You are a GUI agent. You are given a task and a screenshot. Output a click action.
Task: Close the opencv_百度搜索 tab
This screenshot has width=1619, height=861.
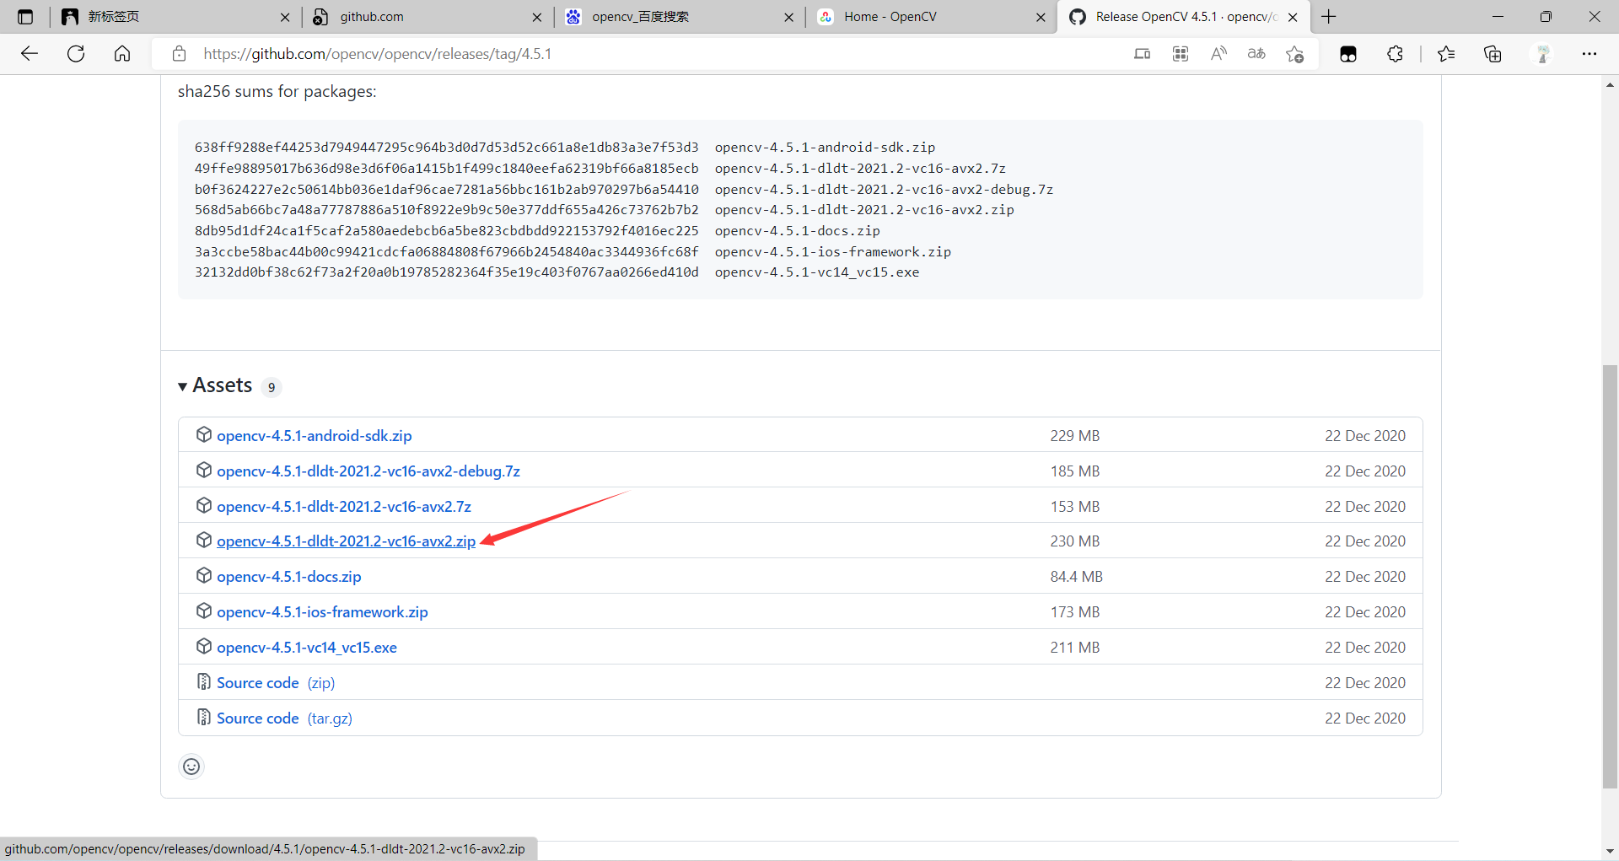(x=788, y=17)
